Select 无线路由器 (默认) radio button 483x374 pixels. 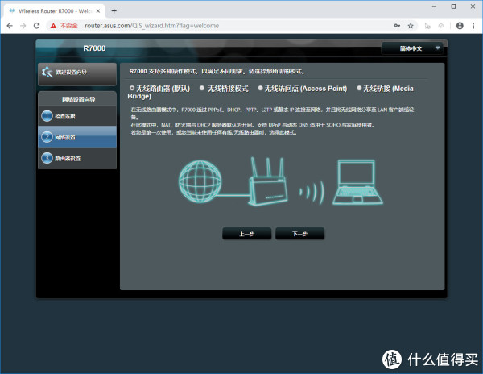coord(132,88)
